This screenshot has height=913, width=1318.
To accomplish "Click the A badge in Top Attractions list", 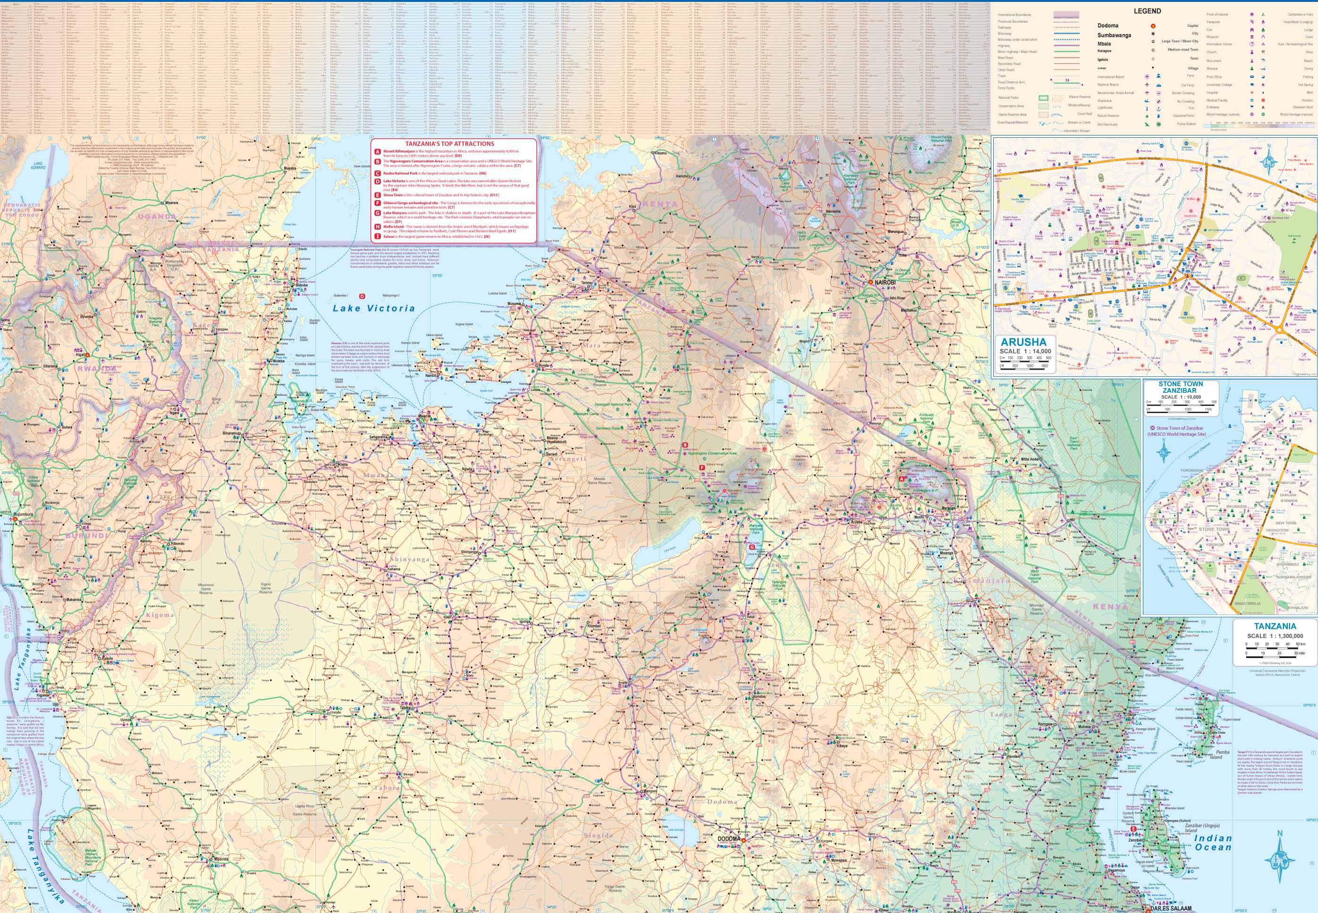I will click(377, 152).
